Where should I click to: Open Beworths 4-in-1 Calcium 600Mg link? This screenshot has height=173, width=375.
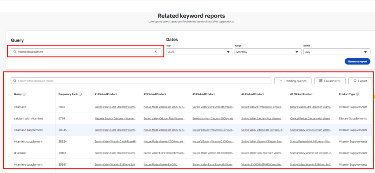[214, 118]
